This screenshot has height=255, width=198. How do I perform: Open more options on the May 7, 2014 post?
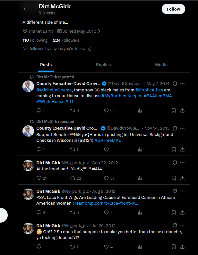(x=182, y=84)
